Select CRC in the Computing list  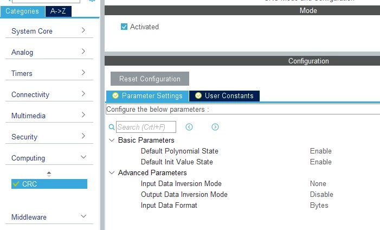tap(49, 184)
